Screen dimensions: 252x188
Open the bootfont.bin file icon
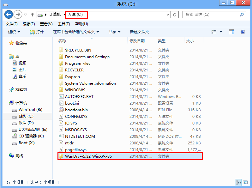tap(61, 110)
